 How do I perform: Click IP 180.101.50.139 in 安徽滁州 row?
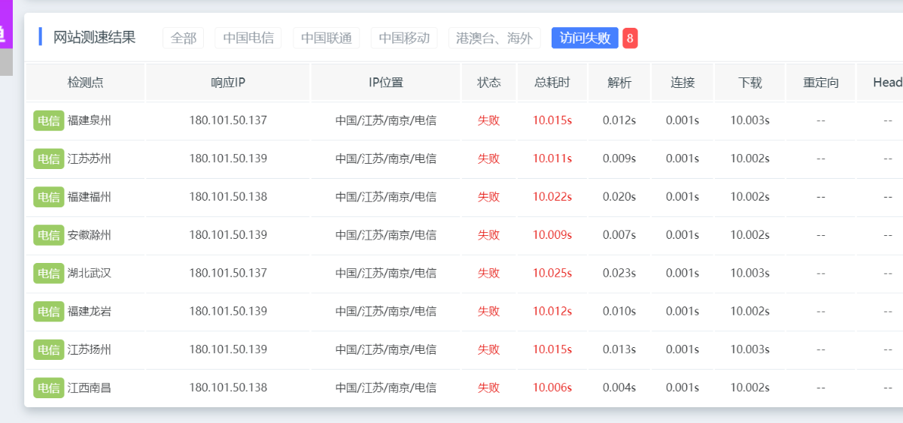(228, 235)
